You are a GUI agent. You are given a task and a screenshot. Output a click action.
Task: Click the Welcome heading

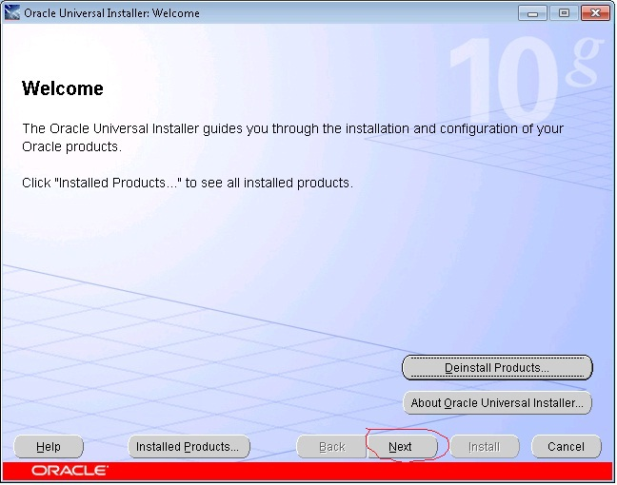point(63,88)
